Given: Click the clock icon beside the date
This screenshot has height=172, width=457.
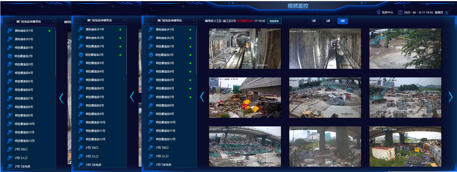Looking at the screenshot, I should click(x=400, y=12).
